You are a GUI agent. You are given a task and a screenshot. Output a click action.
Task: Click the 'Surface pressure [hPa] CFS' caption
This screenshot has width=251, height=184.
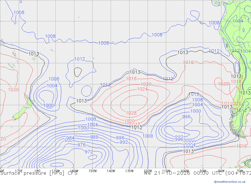[39, 173]
